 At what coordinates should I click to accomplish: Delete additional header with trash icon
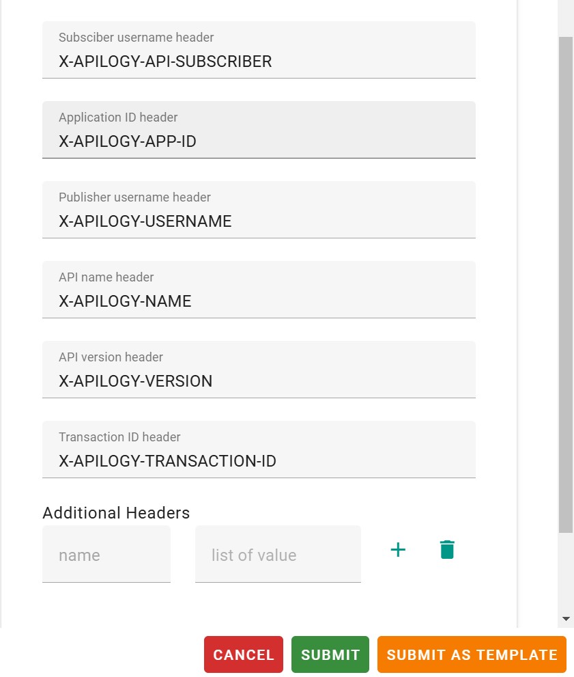coord(447,549)
